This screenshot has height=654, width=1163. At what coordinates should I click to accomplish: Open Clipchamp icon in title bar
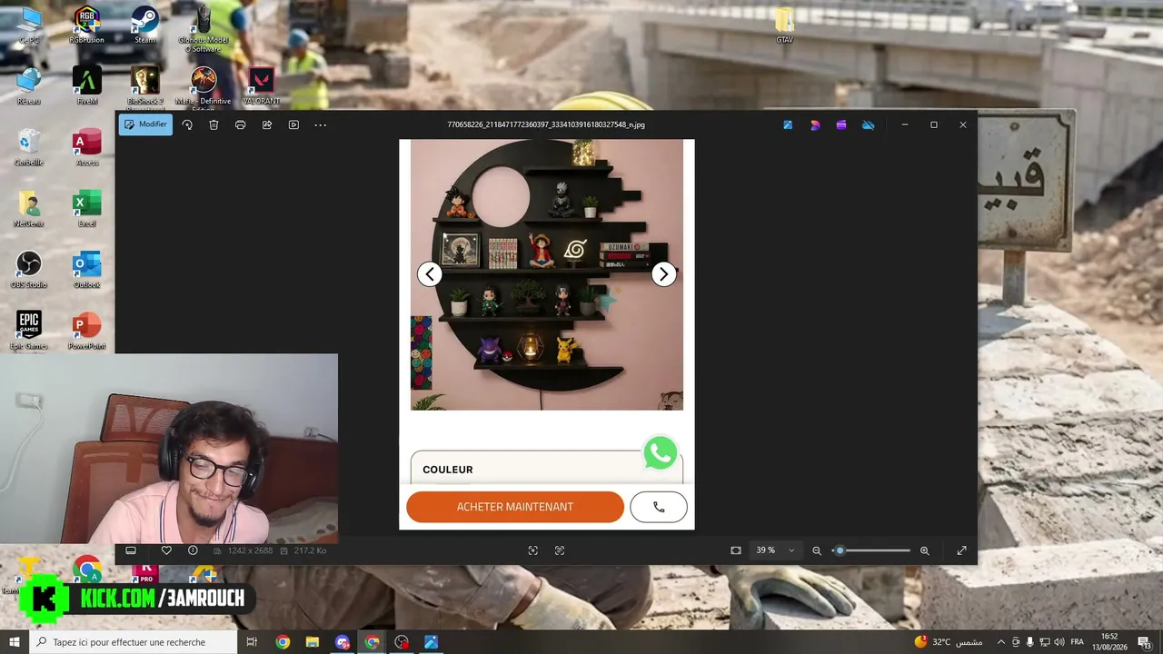coord(841,124)
